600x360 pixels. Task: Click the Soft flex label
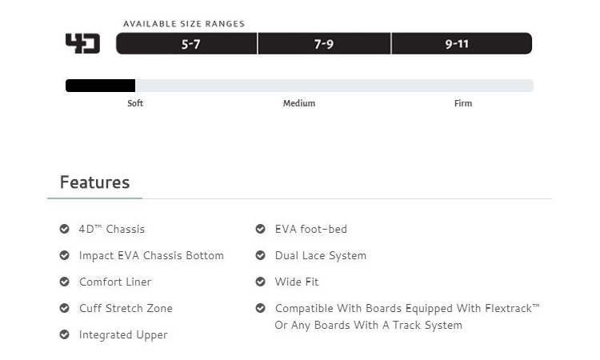(135, 103)
